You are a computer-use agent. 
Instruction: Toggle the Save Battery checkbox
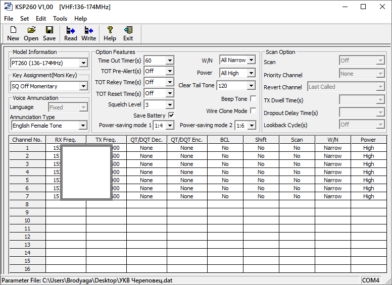pyautogui.click(x=171, y=116)
